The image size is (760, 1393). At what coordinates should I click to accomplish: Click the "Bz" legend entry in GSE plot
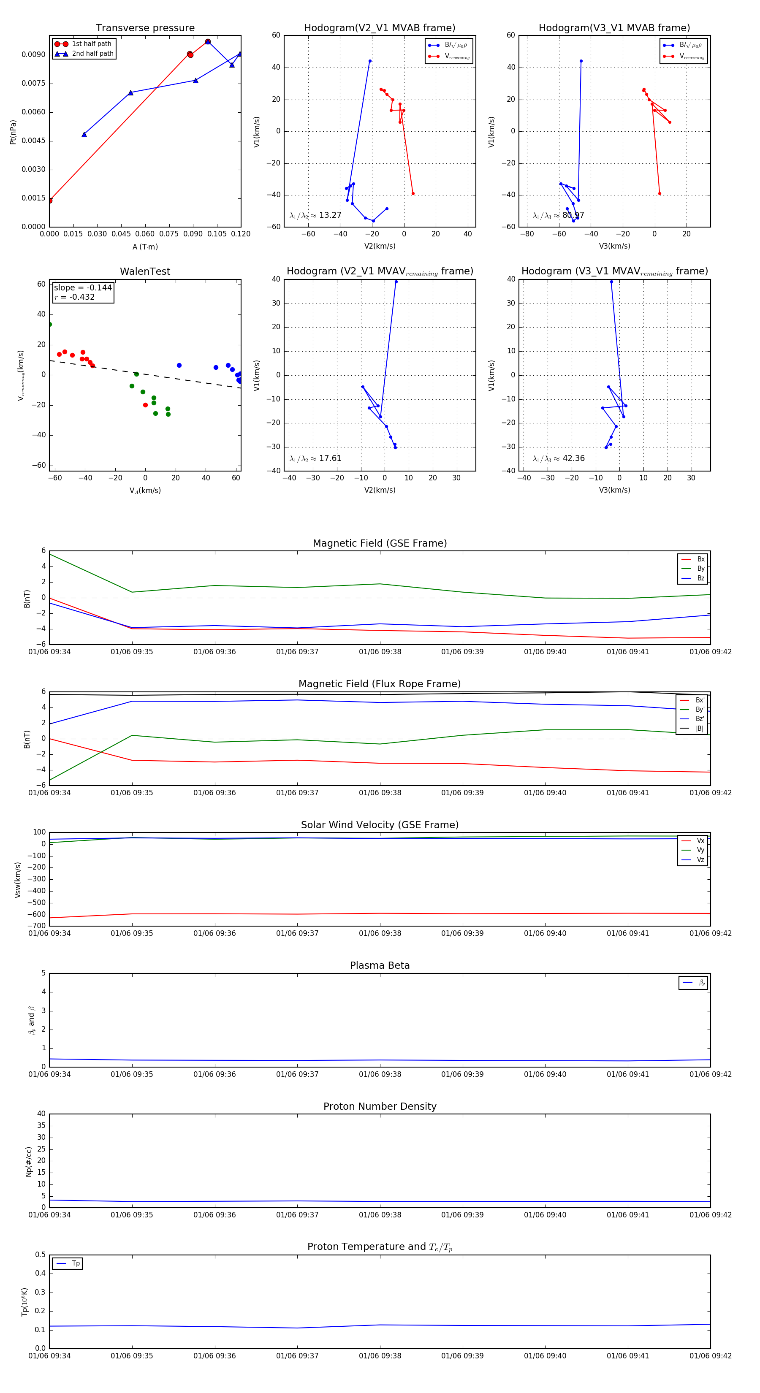(693, 578)
